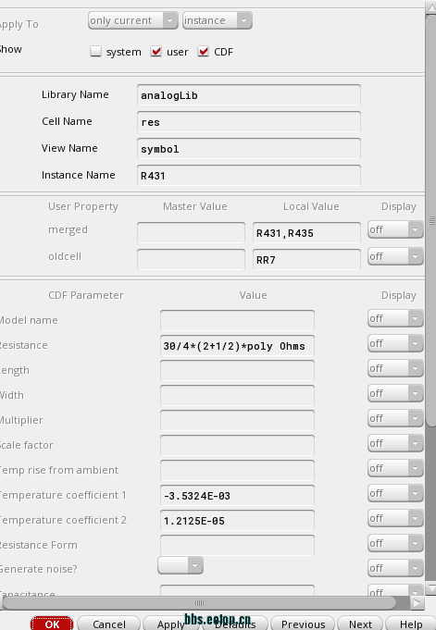This screenshot has width=436, height=630.
Task: Enable the system checkbox
Action: tap(95, 52)
